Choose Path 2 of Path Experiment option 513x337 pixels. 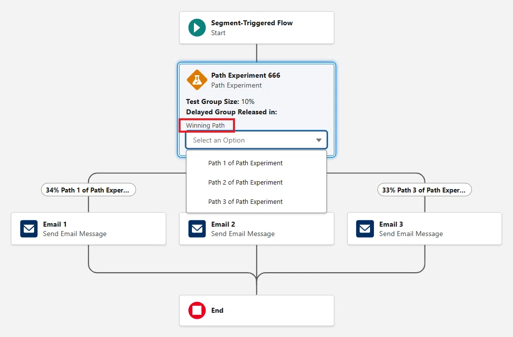pyautogui.click(x=256, y=182)
